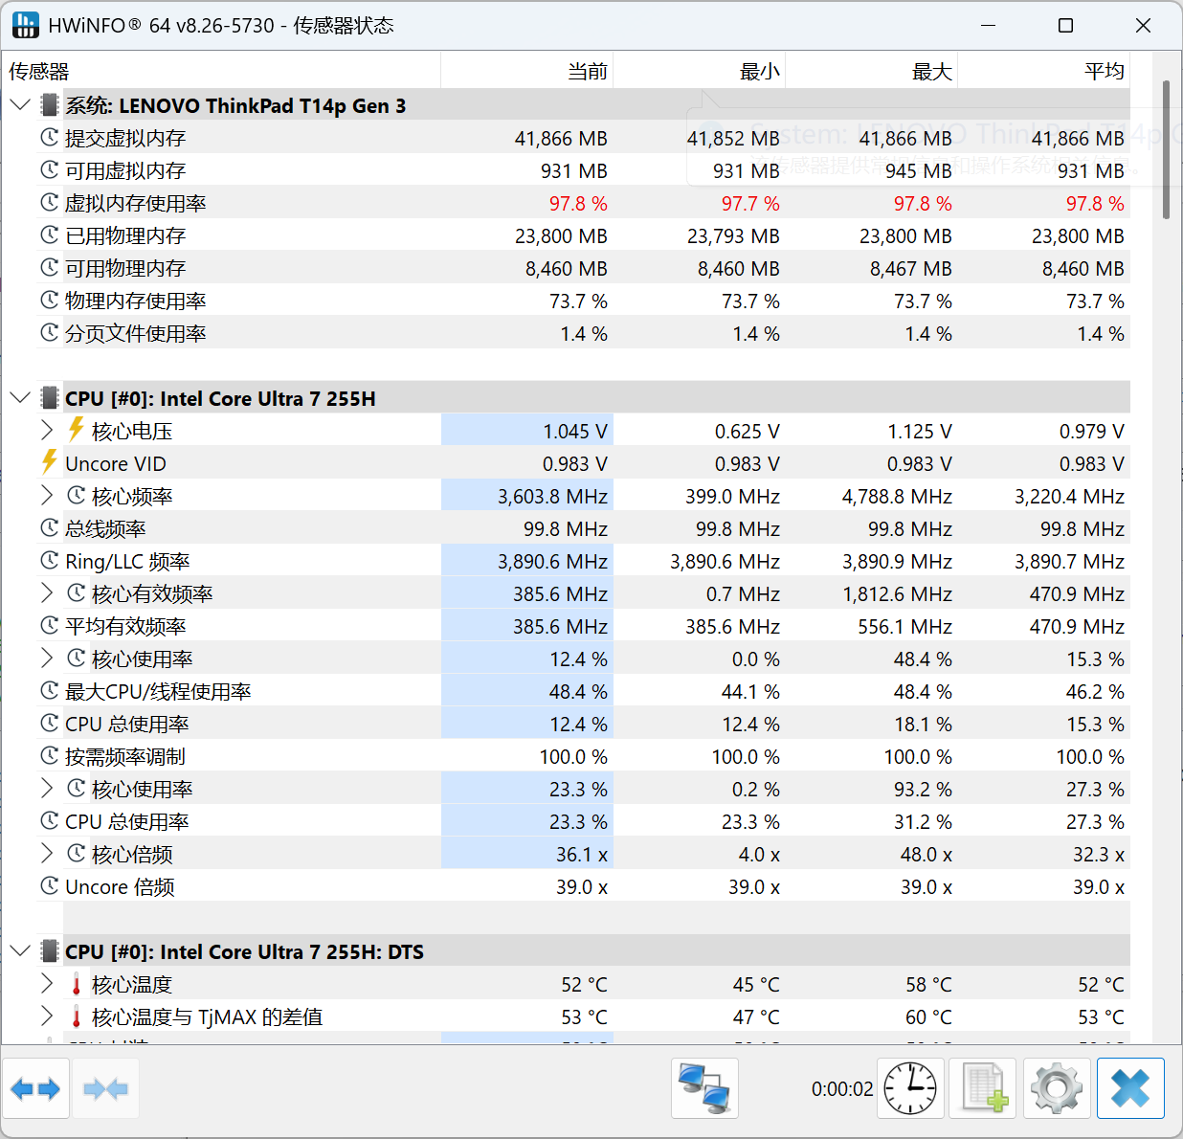Click chip icon beside CPU [#0]: Intel Core Ultra 7 255H
This screenshot has width=1183, height=1139.
(50, 398)
